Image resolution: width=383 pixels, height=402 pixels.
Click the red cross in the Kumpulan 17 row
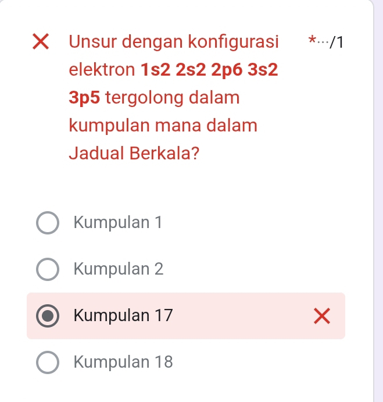point(321,316)
